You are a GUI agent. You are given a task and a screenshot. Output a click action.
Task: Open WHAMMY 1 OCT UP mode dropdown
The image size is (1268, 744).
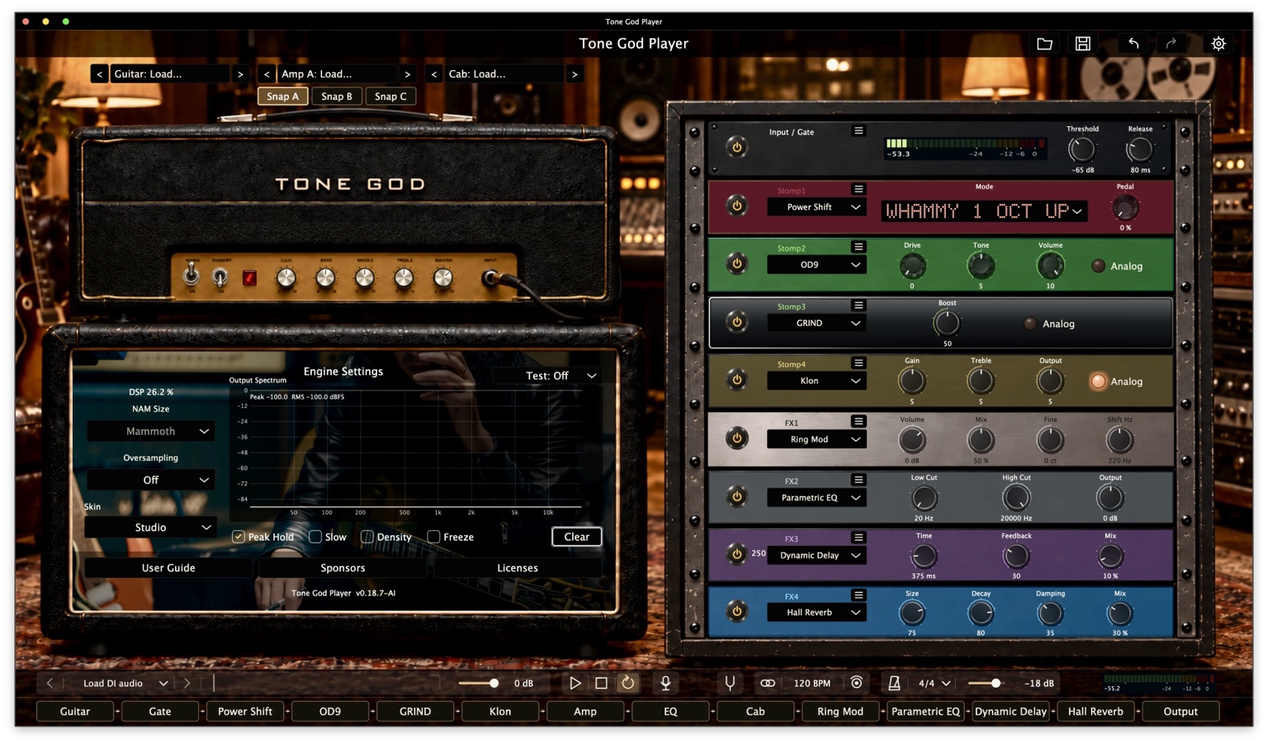click(983, 211)
